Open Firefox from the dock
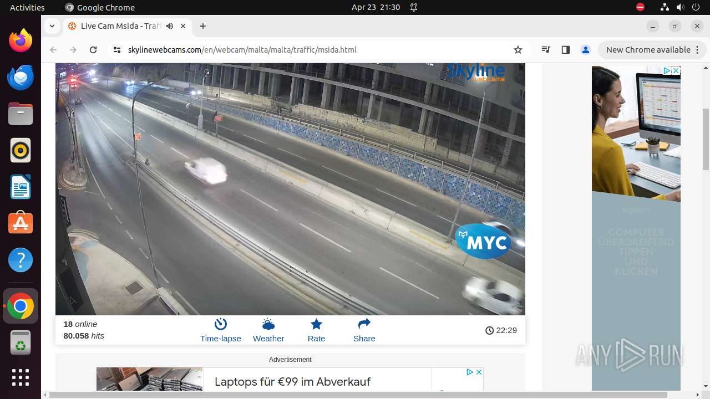710x399 pixels. [x=21, y=40]
